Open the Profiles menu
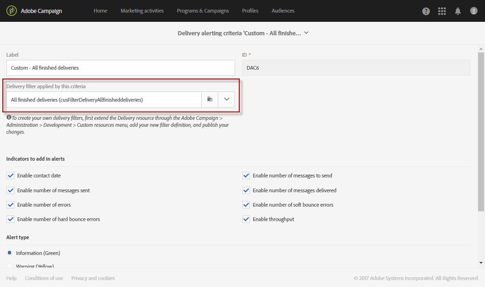This screenshot has height=287, width=485. (250, 11)
